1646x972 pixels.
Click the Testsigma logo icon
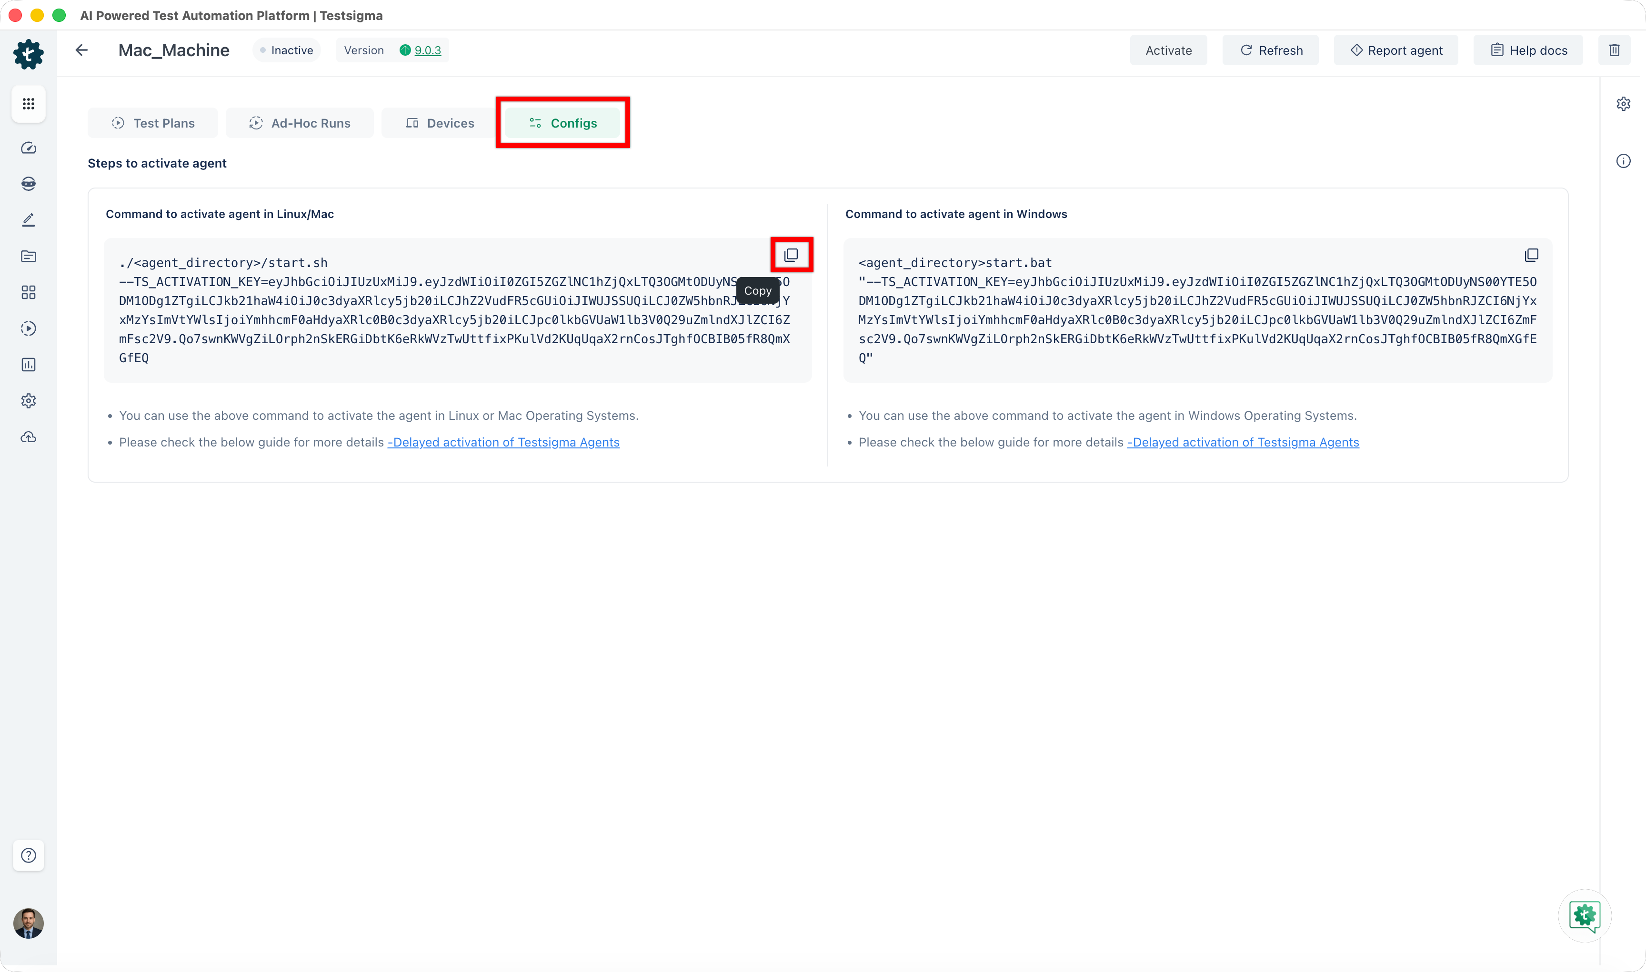(x=28, y=54)
